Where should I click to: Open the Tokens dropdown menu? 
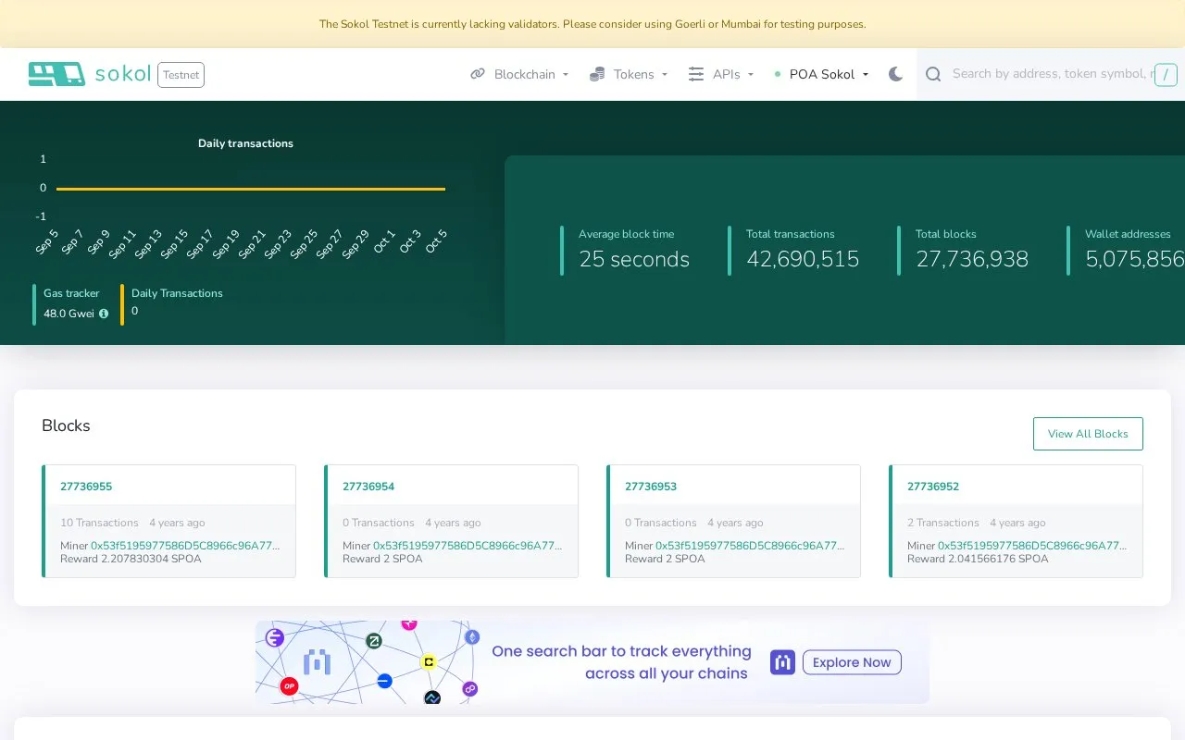coord(629,74)
